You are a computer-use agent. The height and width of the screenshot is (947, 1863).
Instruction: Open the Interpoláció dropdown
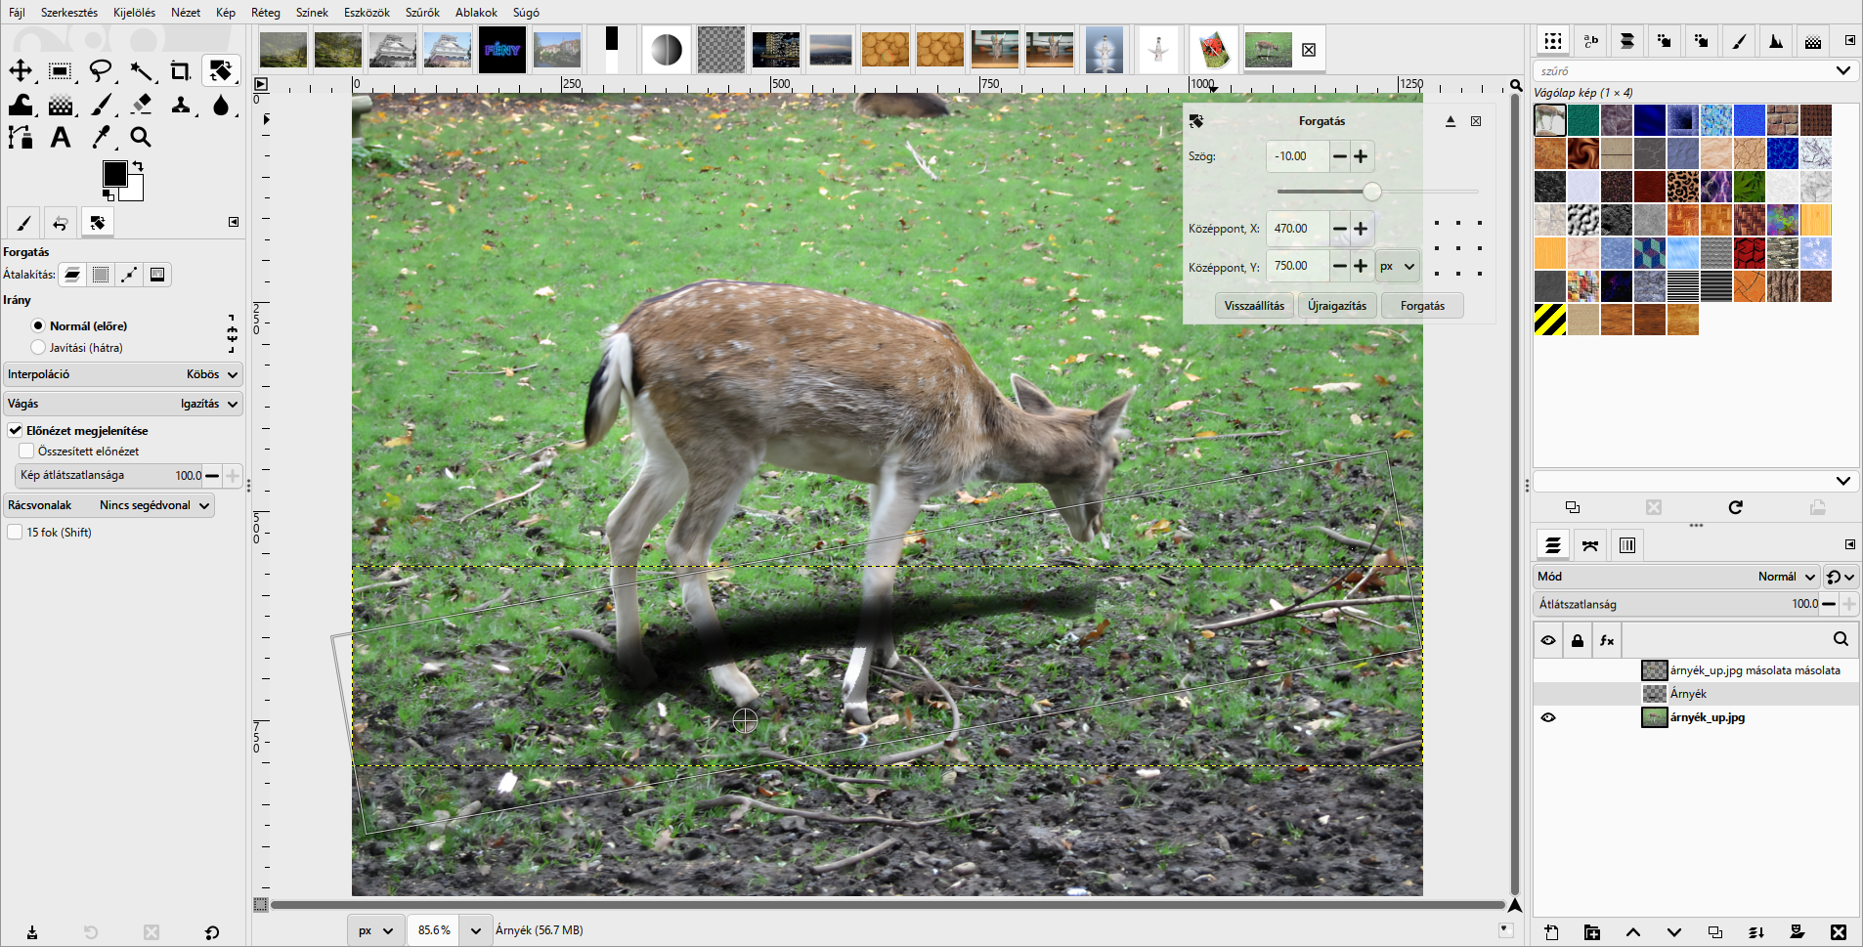tap(123, 374)
